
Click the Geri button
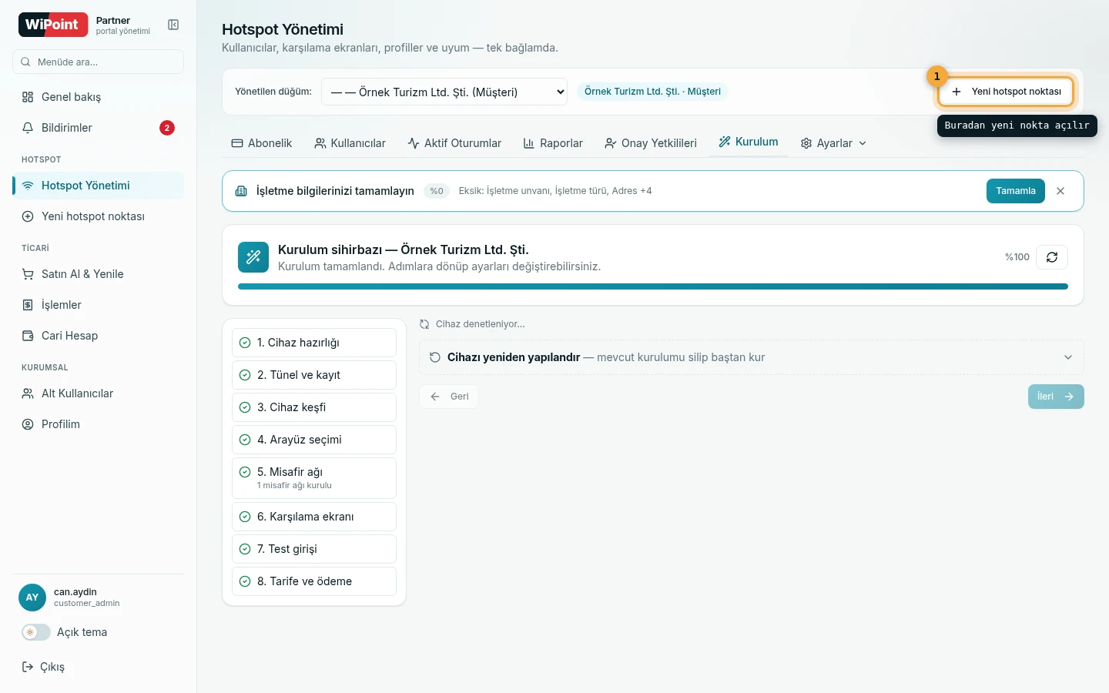pyautogui.click(x=449, y=397)
